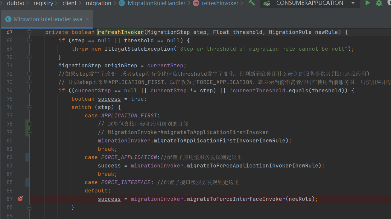The image size is (391, 219).
Task: Click line number 83 in the gutter
Action: [x=10, y=165]
